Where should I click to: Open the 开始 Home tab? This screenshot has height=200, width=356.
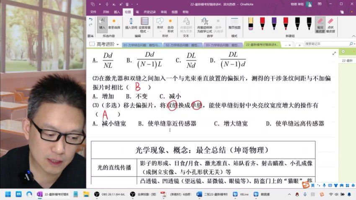[106, 12]
